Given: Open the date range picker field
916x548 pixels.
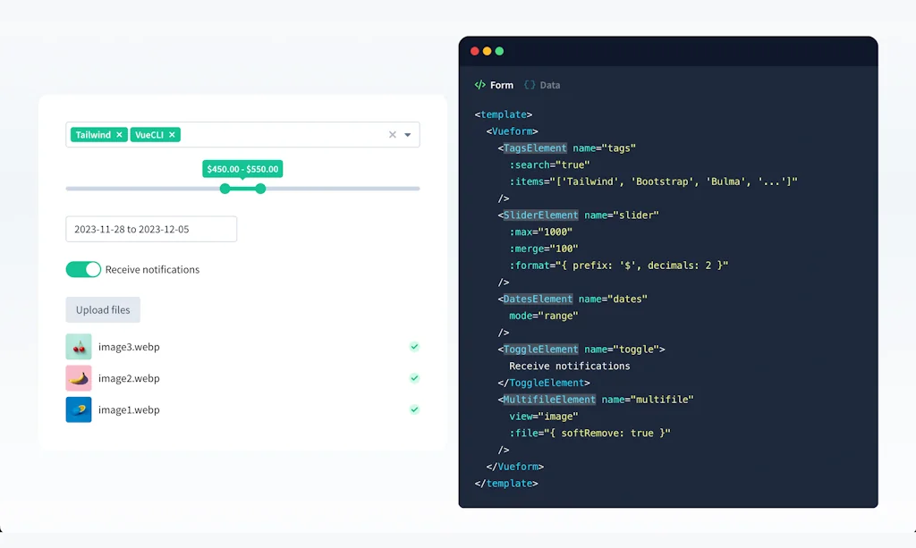Looking at the screenshot, I should (x=150, y=229).
